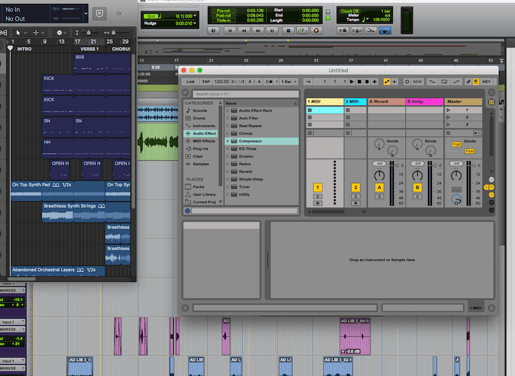Screen dimensions: 515x376
Task: Toggle Link sync in Ableton's top bar
Action: coord(192,81)
